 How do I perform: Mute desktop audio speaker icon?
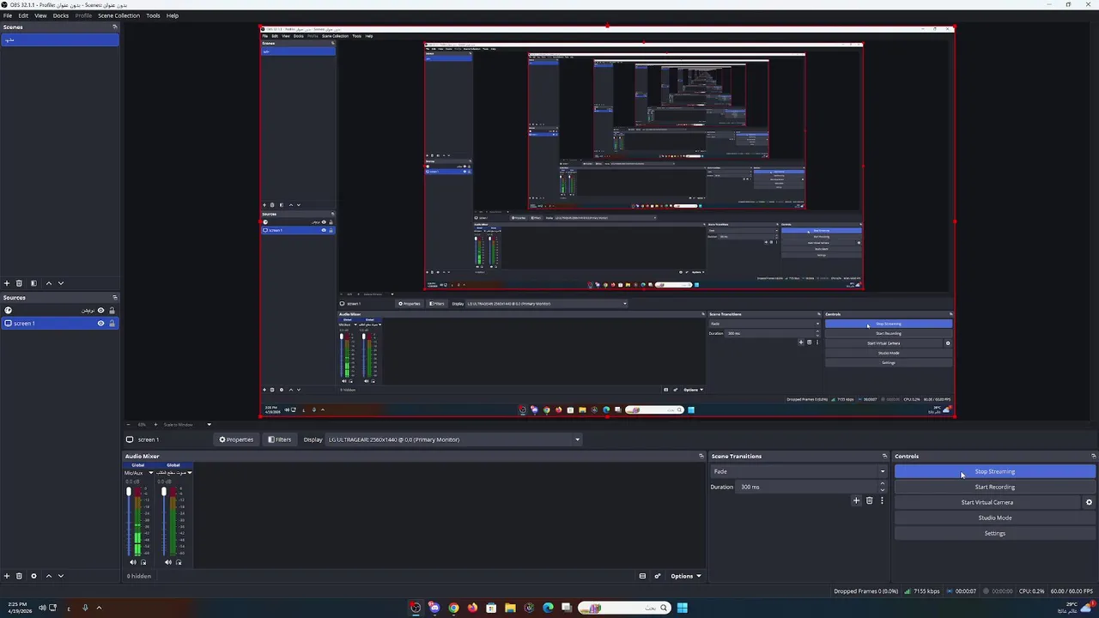[x=168, y=562]
